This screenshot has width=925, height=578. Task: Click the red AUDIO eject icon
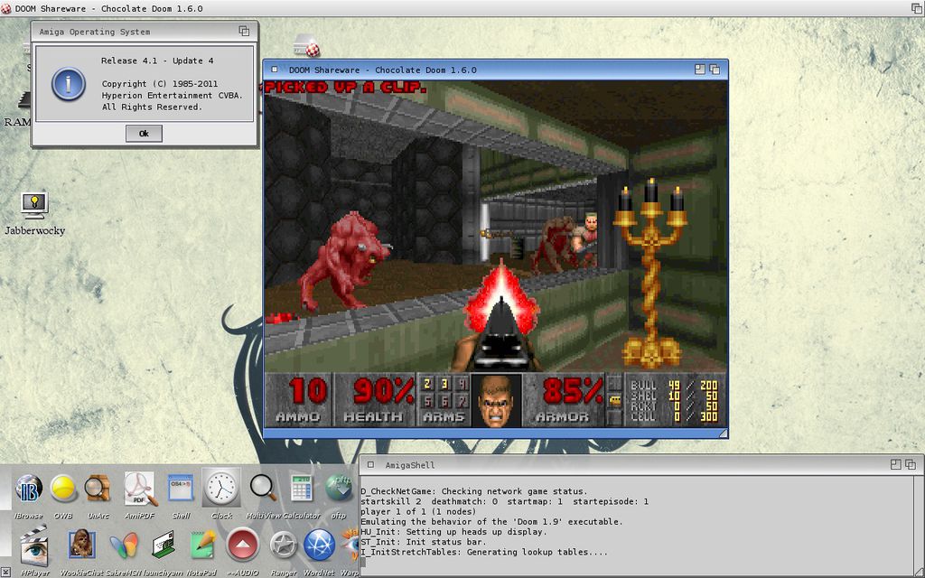(x=242, y=545)
